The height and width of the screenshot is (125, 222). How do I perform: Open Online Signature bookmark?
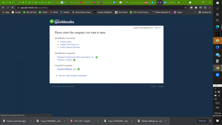(x=162, y=12)
